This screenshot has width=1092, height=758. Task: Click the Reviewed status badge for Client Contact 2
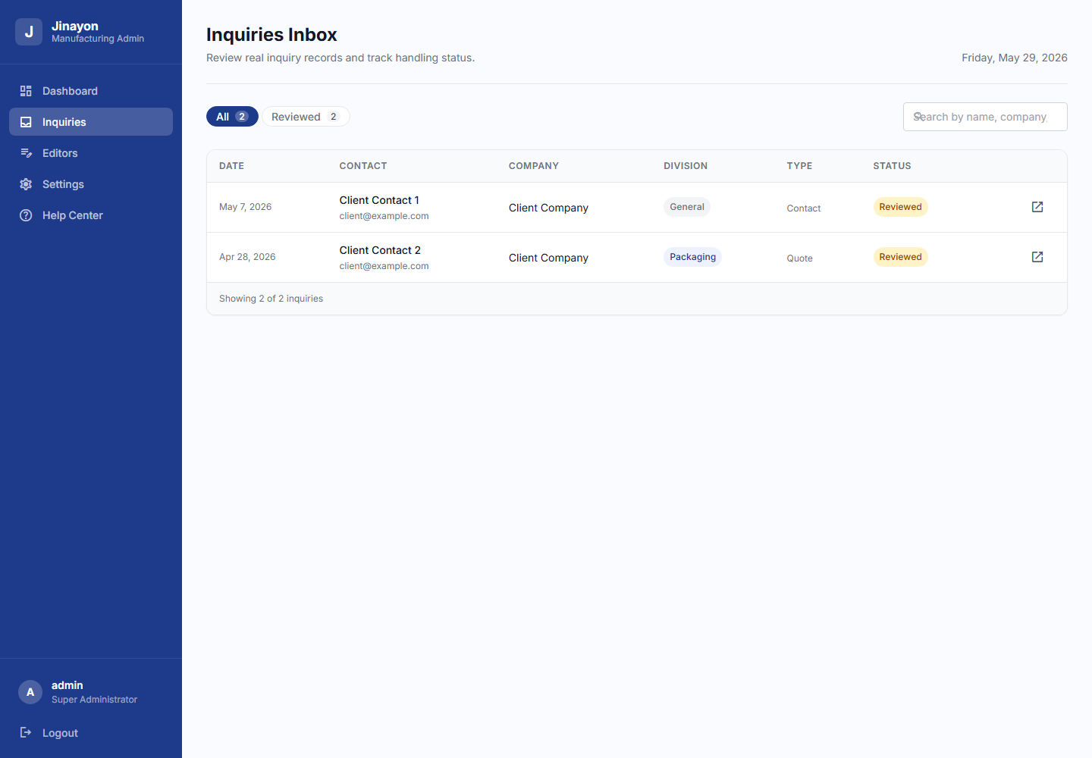tap(900, 257)
